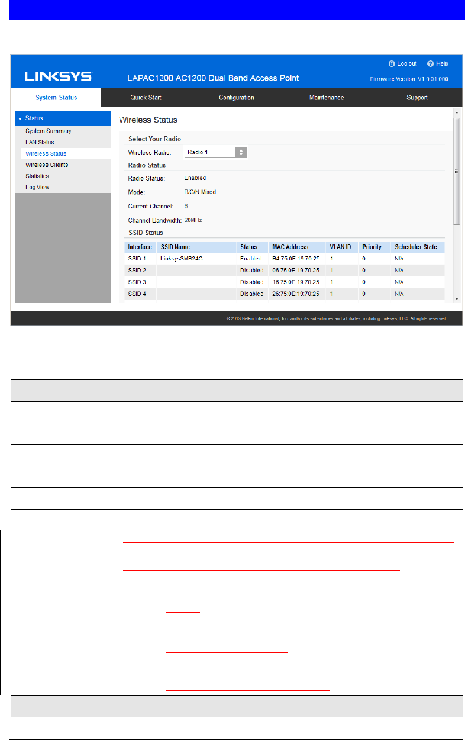
Task: Click the scrollbar down arrow
Action: (456, 299)
